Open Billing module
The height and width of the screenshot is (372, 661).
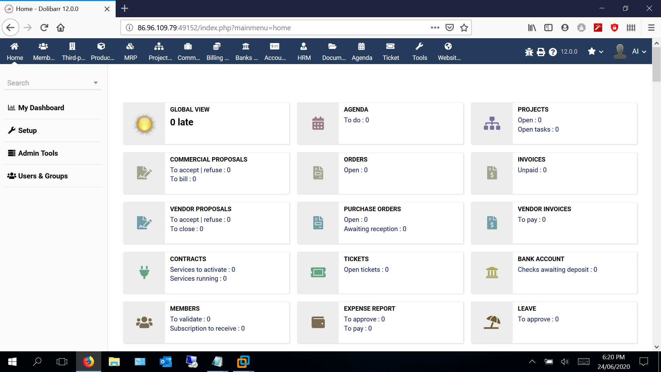pos(217,51)
